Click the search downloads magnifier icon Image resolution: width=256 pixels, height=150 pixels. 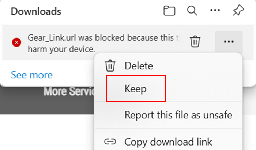(192, 11)
